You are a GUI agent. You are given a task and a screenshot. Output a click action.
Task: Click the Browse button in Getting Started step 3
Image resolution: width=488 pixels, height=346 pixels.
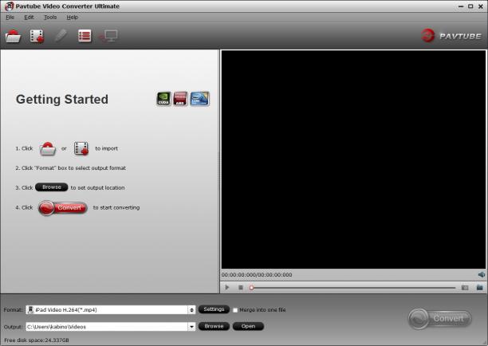point(52,187)
